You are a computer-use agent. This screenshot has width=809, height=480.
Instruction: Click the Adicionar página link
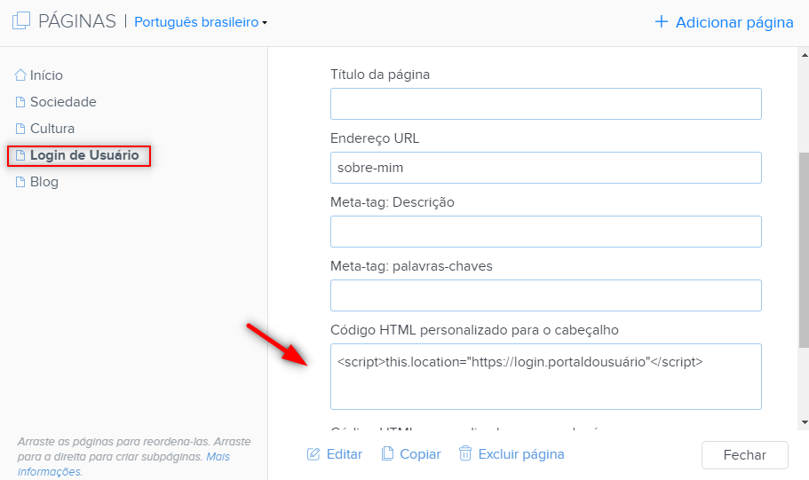[734, 22]
